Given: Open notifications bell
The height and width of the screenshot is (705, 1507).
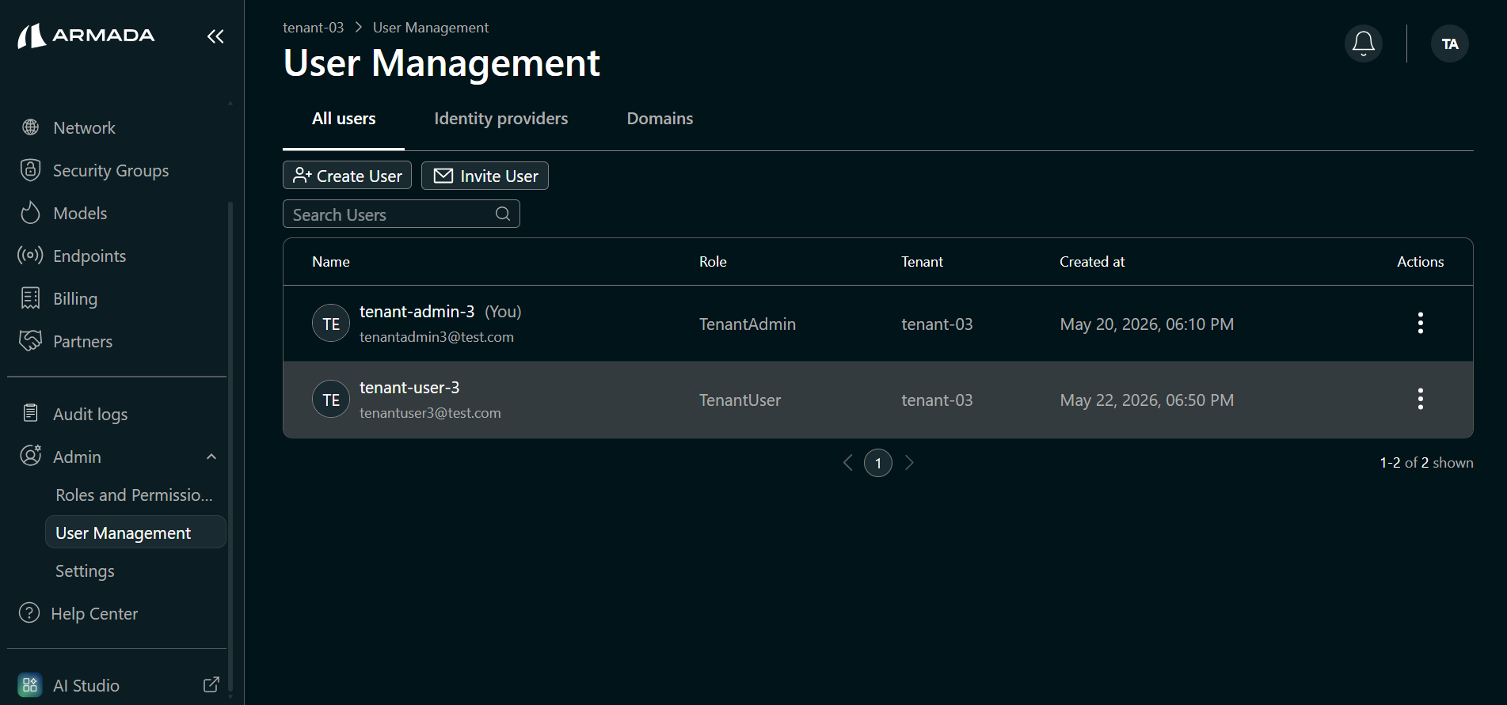Looking at the screenshot, I should (1364, 44).
